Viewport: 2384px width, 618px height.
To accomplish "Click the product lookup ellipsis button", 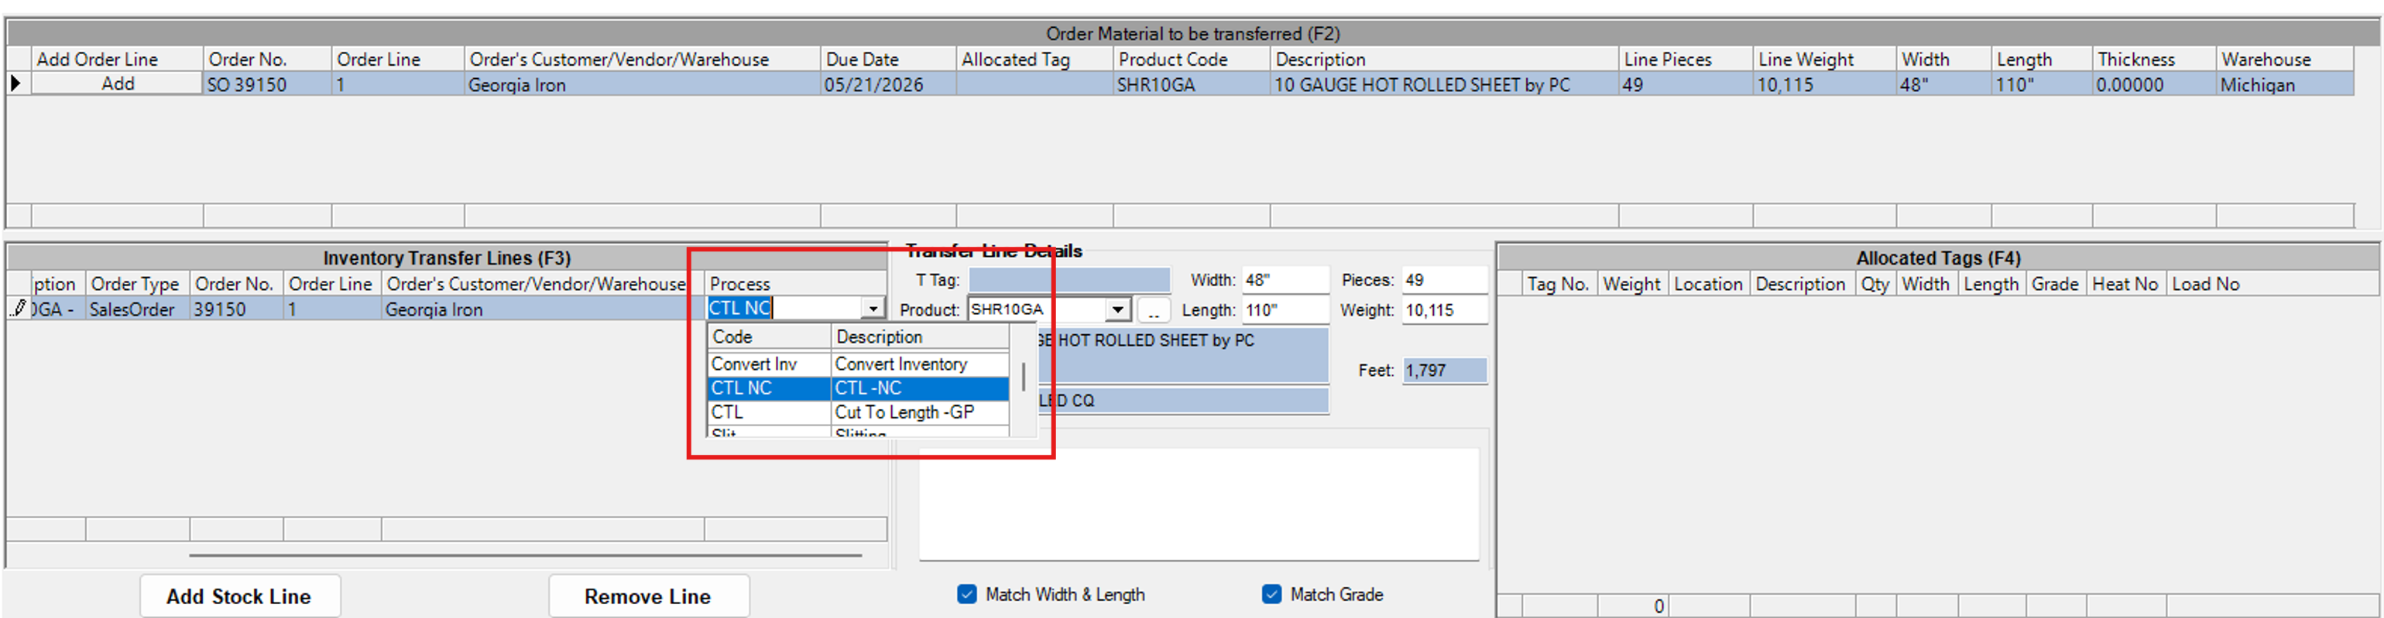I will [x=1153, y=310].
